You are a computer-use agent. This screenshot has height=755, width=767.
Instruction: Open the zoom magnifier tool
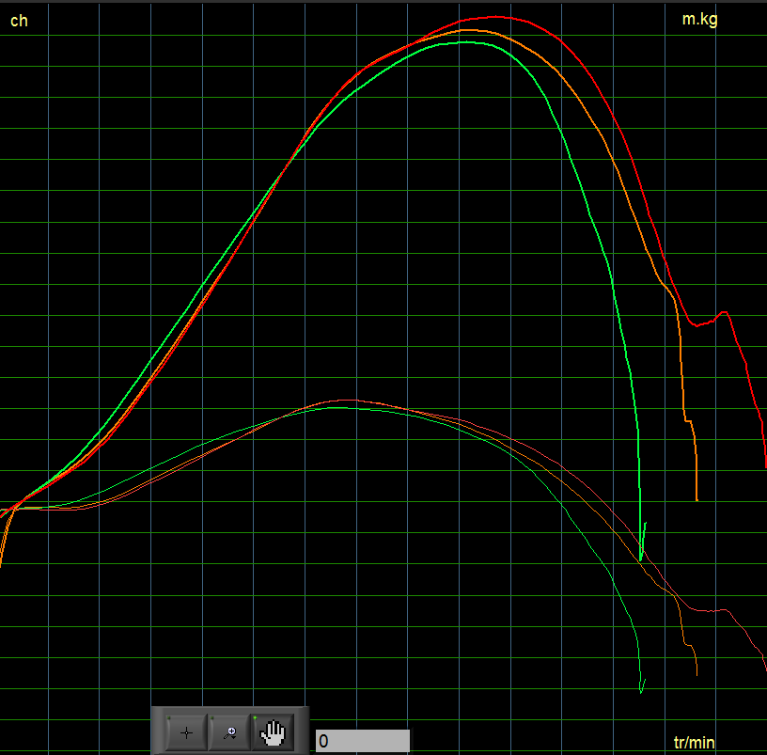point(229,732)
